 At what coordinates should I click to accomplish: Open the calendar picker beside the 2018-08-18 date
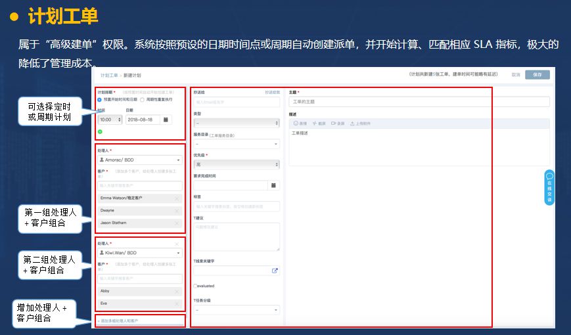click(166, 120)
